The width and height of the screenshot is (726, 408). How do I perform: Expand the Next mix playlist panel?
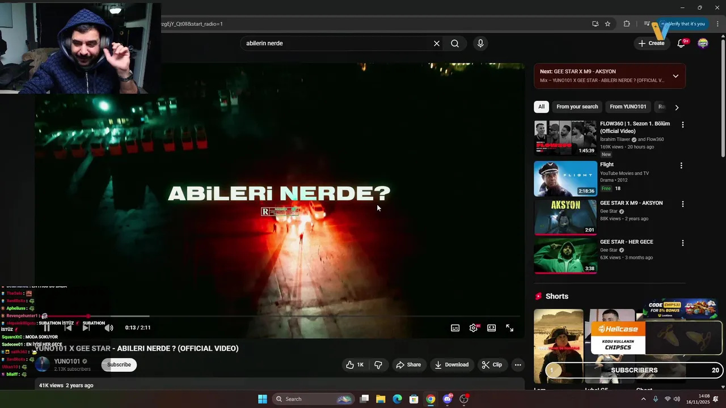point(676,76)
